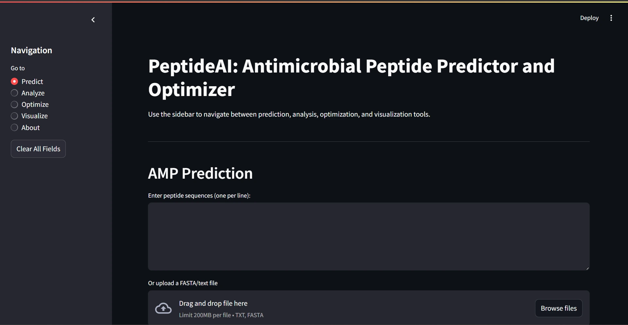628x325 pixels.
Task: Click the cloud upload icon
Action: 163,308
